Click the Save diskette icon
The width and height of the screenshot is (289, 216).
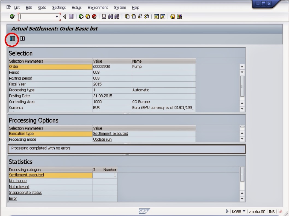click(71, 17)
